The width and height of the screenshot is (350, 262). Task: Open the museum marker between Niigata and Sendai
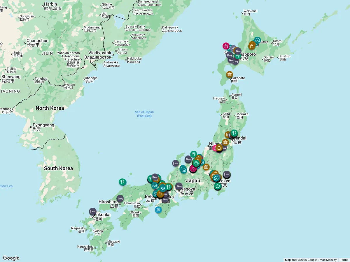(x=225, y=142)
